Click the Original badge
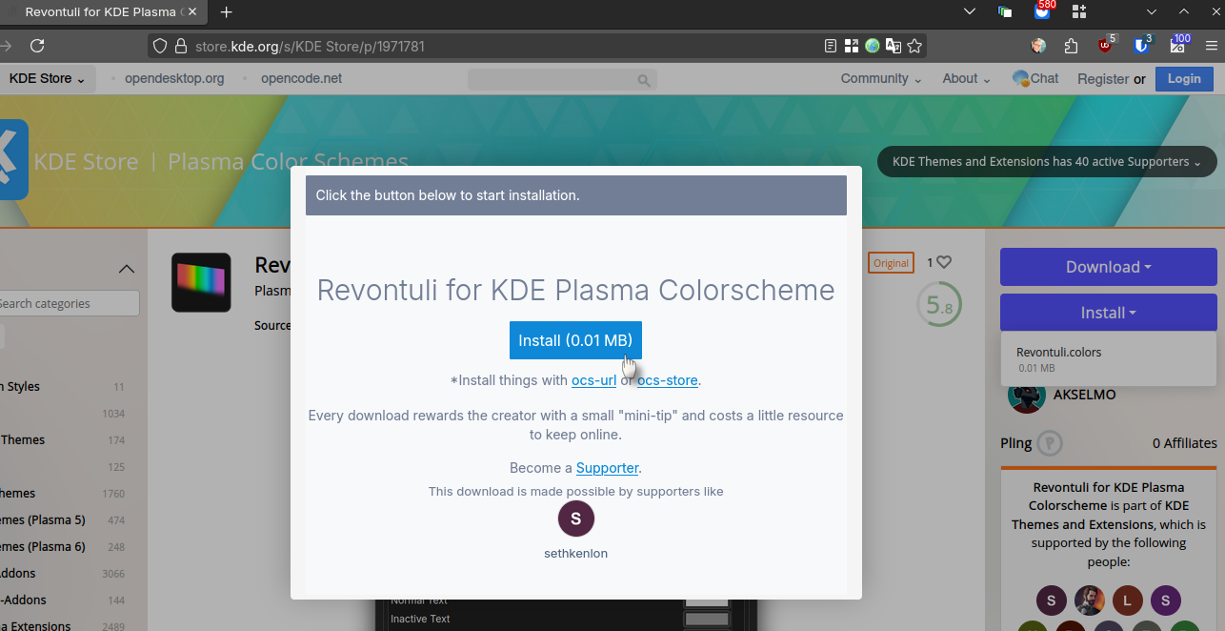Screen dimensions: 1225x631 (891, 263)
